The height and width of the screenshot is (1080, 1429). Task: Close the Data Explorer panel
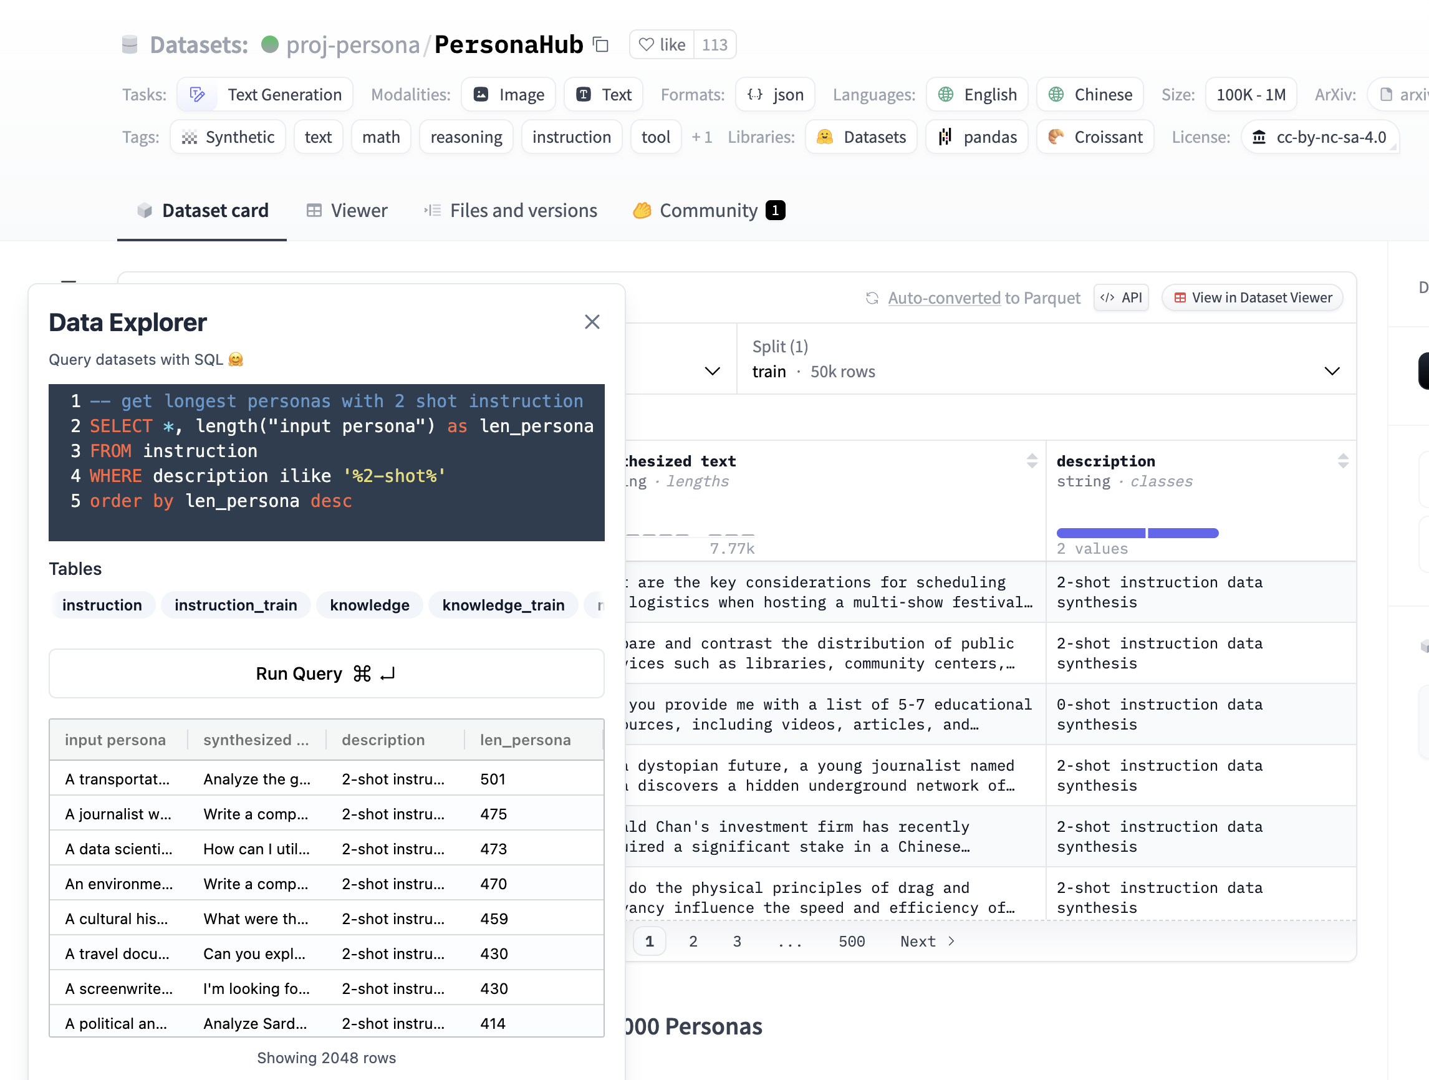pyautogui.click(x=592, y=322)
